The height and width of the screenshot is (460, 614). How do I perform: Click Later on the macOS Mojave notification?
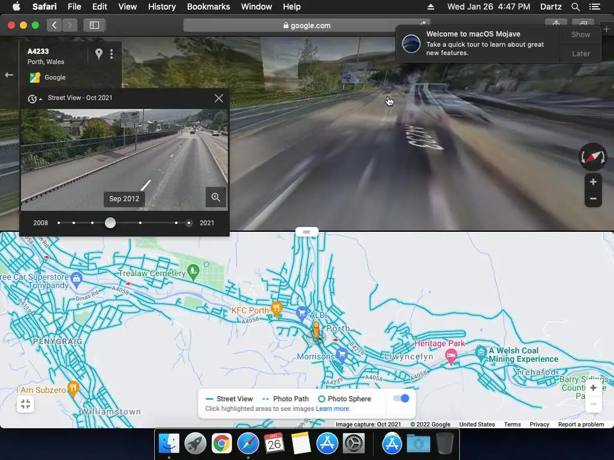(x=580, y=53)
